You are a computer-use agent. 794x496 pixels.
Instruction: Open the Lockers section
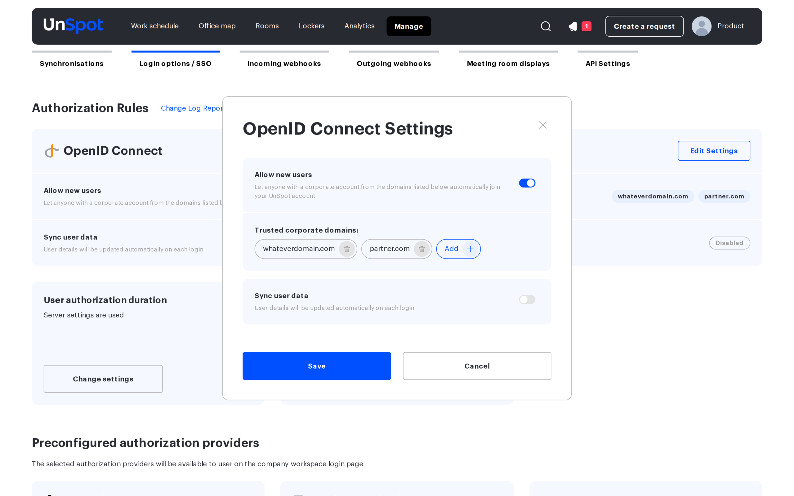pos(311,26)
